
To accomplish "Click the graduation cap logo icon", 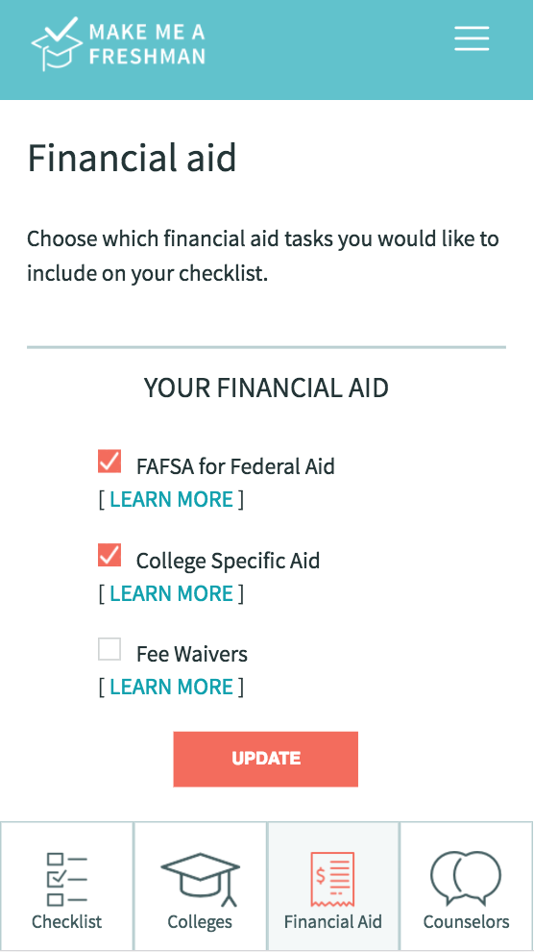I will coord(57,43).
